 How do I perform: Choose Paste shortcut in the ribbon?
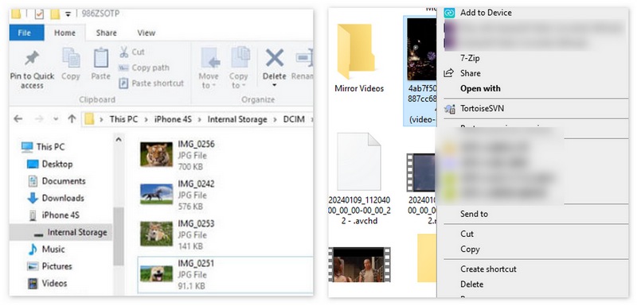151,83
